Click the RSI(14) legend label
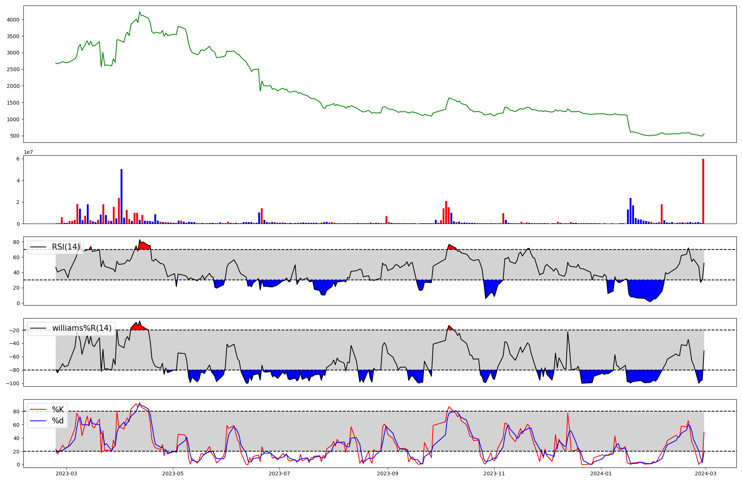This screenshot has width=742, height=482. point(66,247)
